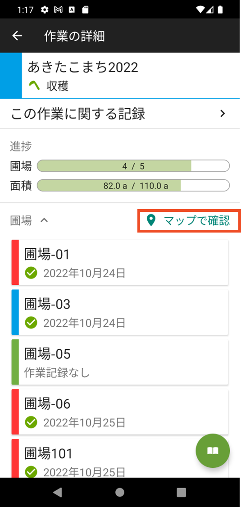Tap the green book floating button
Screen dimensions: 241x507
213,450
